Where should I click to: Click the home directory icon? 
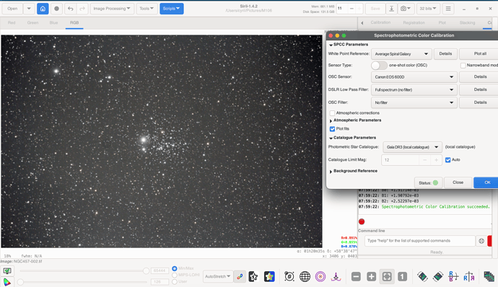point(43,9)
